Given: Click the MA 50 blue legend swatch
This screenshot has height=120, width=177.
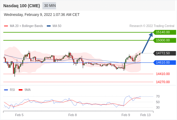Looking at the screenshot, I should point(49,26).
